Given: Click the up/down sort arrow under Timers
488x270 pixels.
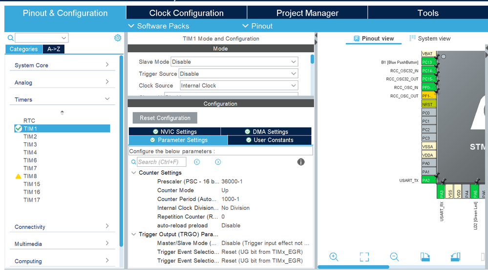Looking at the screenshot, I should click(62, 112).
